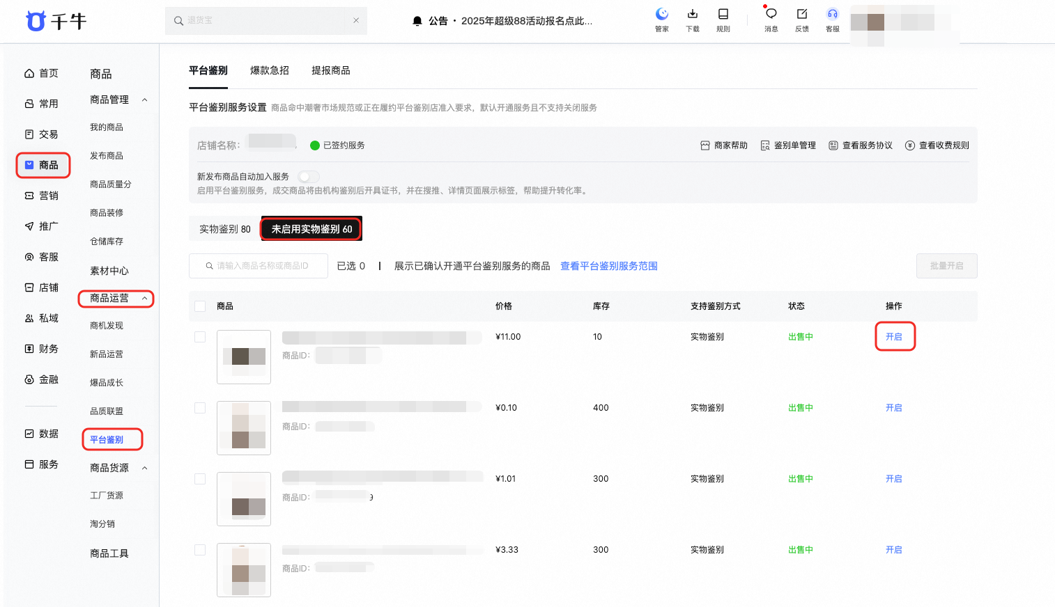Open 交易 in the sidebar
This screenshot has width=1055, height=607.
pos(42,134)
